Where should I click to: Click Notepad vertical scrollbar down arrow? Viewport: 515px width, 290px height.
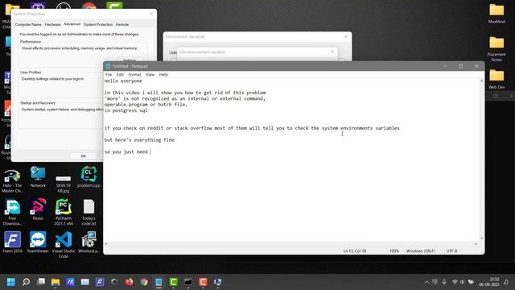click(482, 238)
